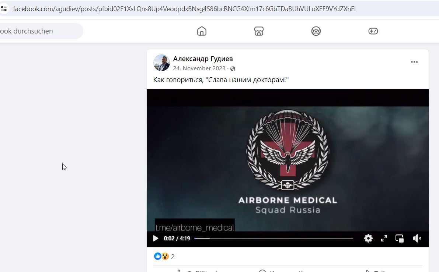Click the site information icon in the address bar
Viewport: 439px width, 272px height.
point(4,9)
